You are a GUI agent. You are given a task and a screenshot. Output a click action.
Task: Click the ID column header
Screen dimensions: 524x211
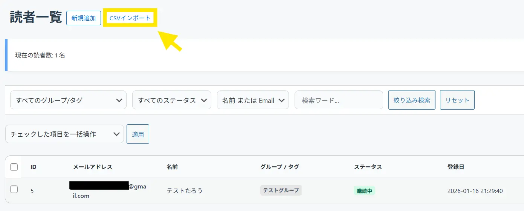[x=34, y=167]
